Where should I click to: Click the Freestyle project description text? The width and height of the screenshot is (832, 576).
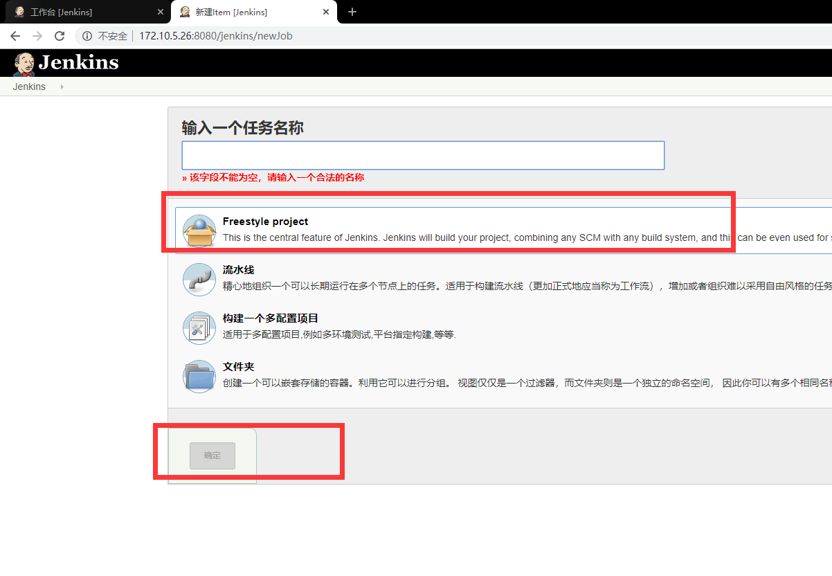click(527, 237)
